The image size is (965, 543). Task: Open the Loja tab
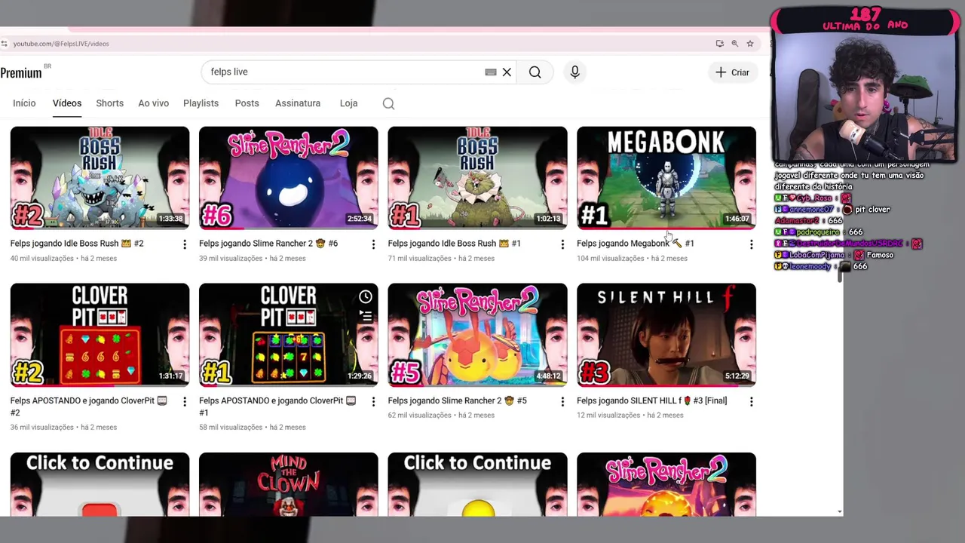coord(348,103)
